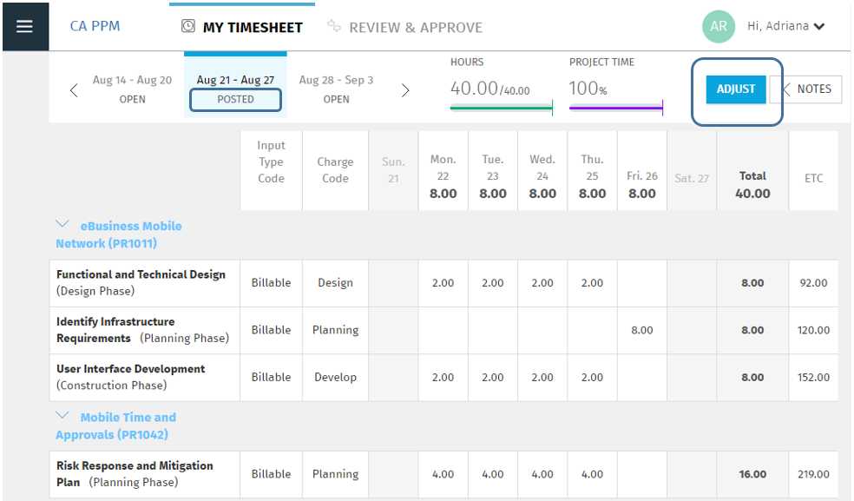The image size is (854, 501).
Task: Click Billable cell for User Interface Development
Action: (272, 377)
